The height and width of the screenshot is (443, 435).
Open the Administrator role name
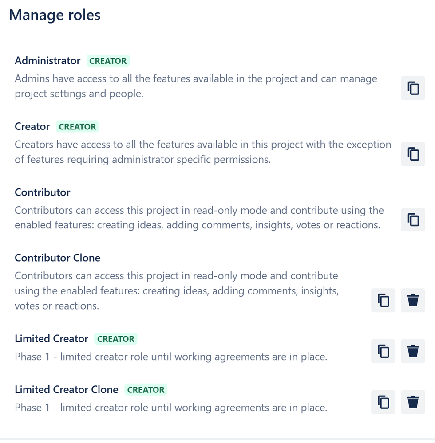tap(47, 61)
